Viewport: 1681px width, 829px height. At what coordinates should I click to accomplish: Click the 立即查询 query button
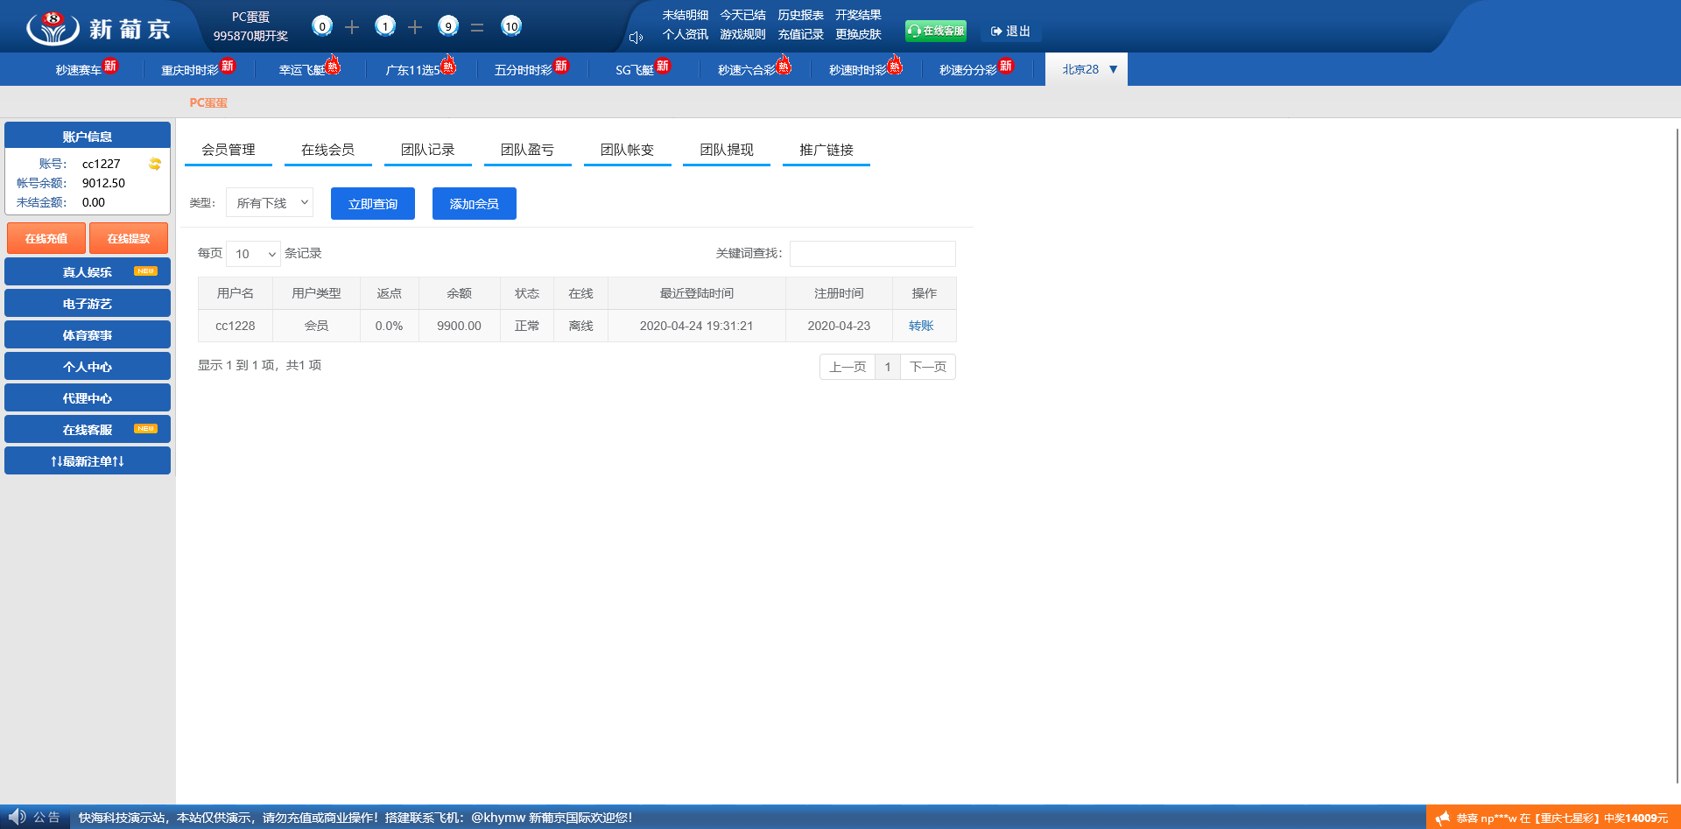(372, 203)
